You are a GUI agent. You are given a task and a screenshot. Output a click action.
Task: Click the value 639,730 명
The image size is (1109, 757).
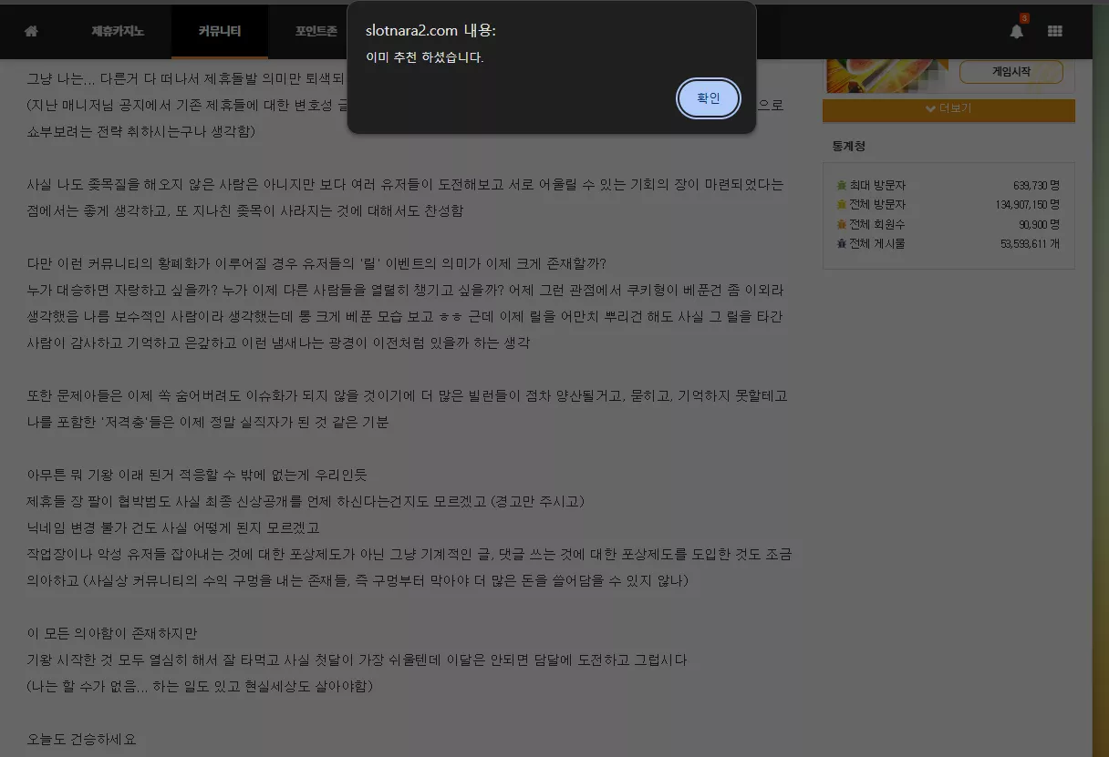coord(1036,185)
